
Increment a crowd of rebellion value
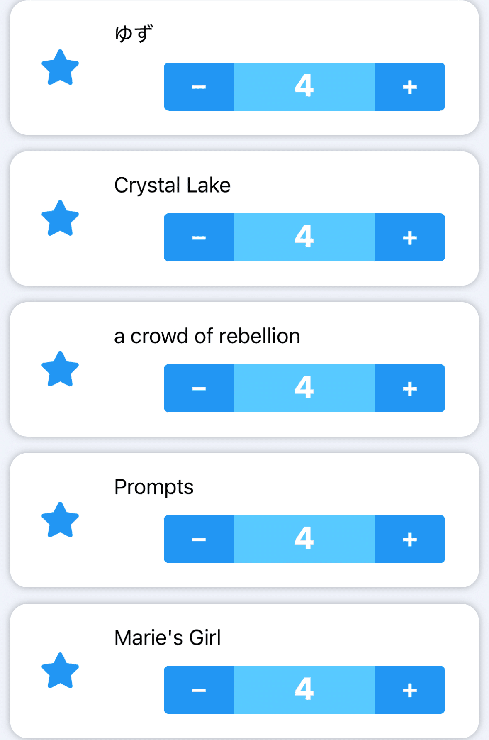[x=409, y=388]
